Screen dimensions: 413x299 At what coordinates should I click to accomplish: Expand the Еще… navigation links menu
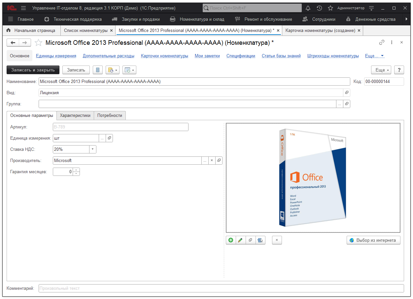pyautogui.click(x=374, y=56)
